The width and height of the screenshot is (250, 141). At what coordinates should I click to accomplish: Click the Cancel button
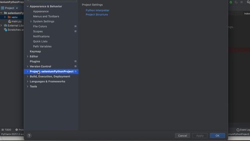(182, 136)
